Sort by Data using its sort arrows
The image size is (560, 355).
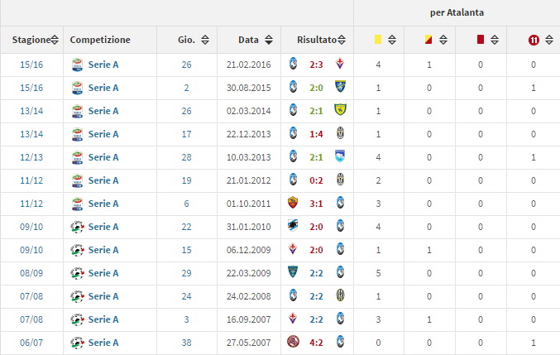[x=269, y=40]
